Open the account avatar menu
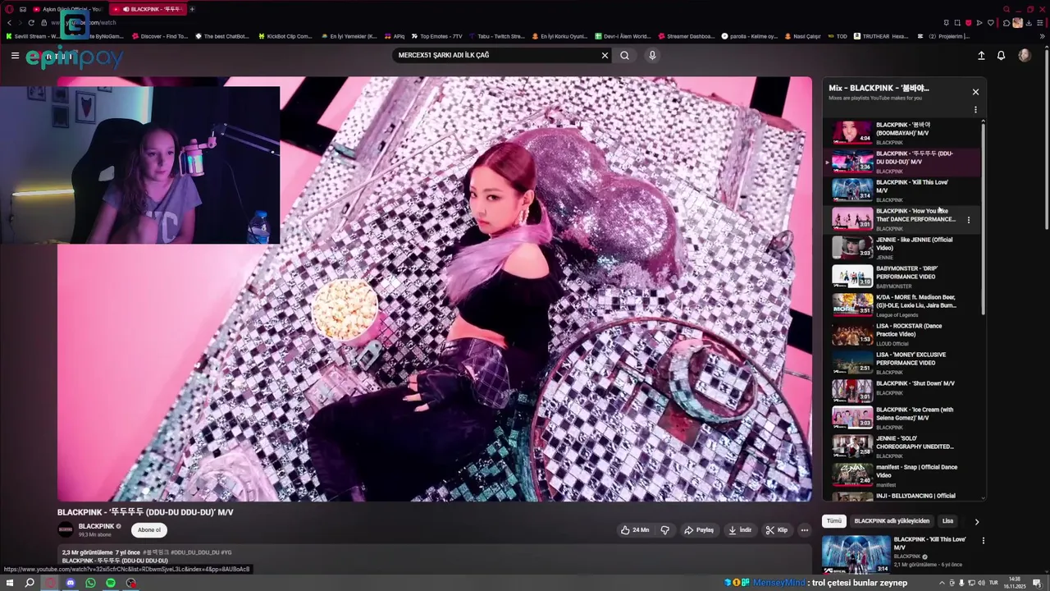The height and width of the screenshot is (591, 1050). (1024, 56)
